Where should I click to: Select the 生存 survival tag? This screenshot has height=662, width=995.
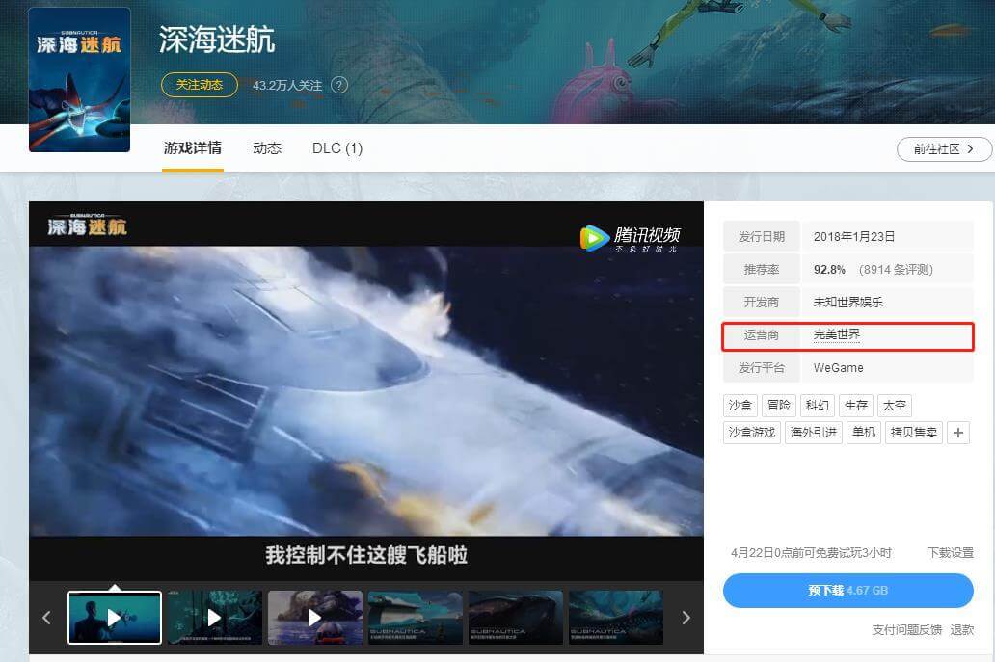(x=856, y=406)
